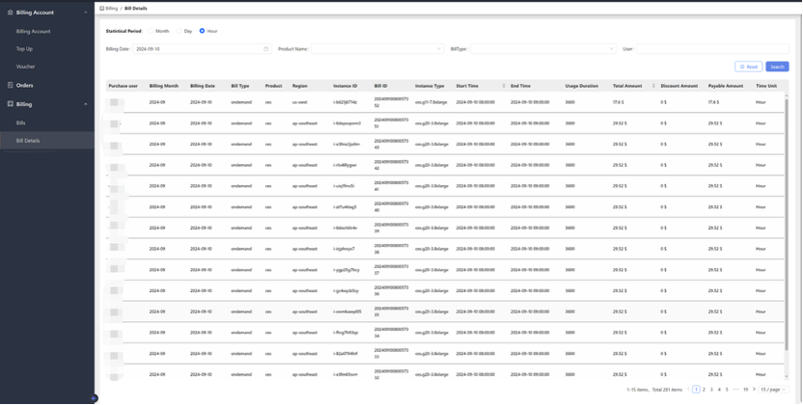The image size is (803, 405).
Task: Click the Billing section icon in sidebar
Action: point(11,104)
